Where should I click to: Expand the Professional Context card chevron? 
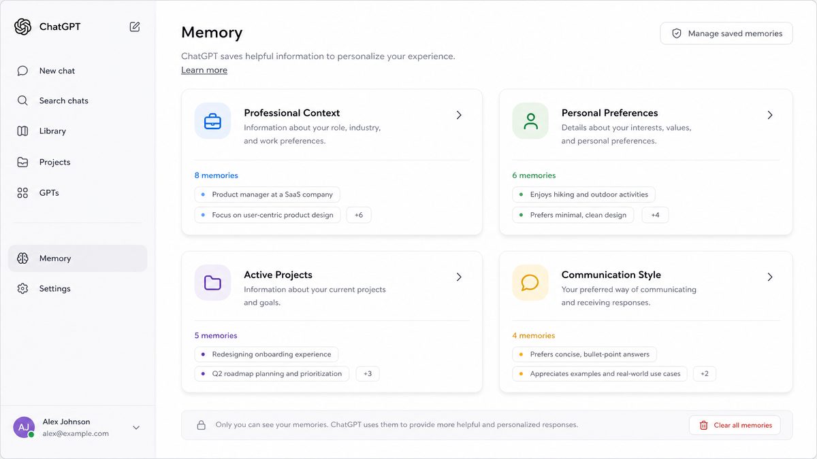(x=459, y=115)
